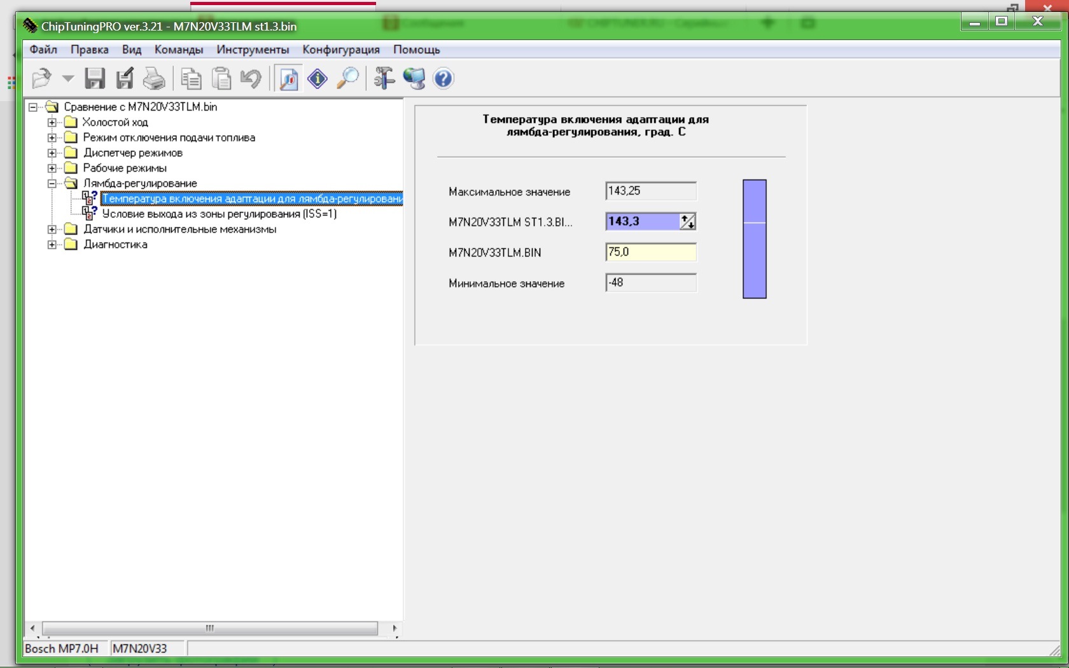Screen dimensions: 1069x668
Task: Click the magnifying glass search icon
Action: pyautogui.click(x=347, y=79)
